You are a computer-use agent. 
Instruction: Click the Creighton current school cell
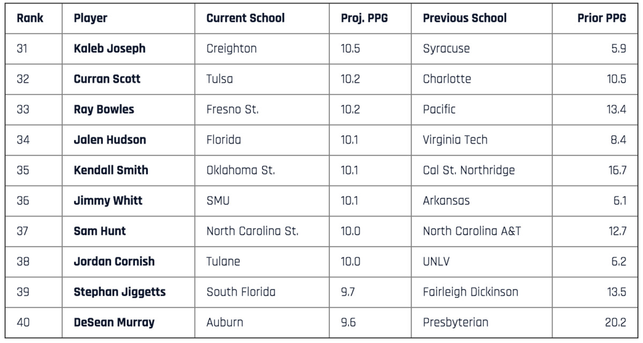pos(231,49)
